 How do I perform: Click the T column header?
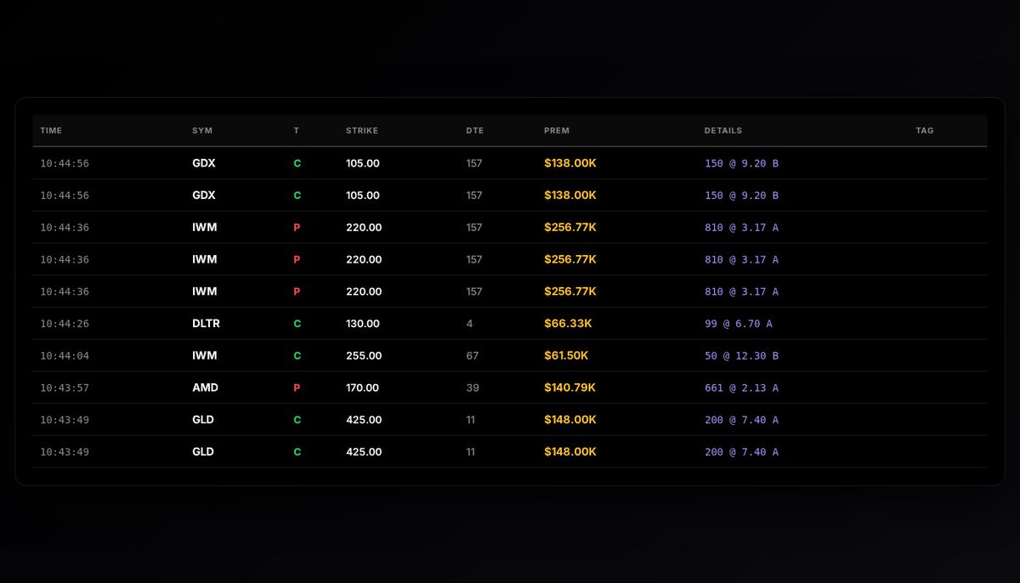click(296, 130)
